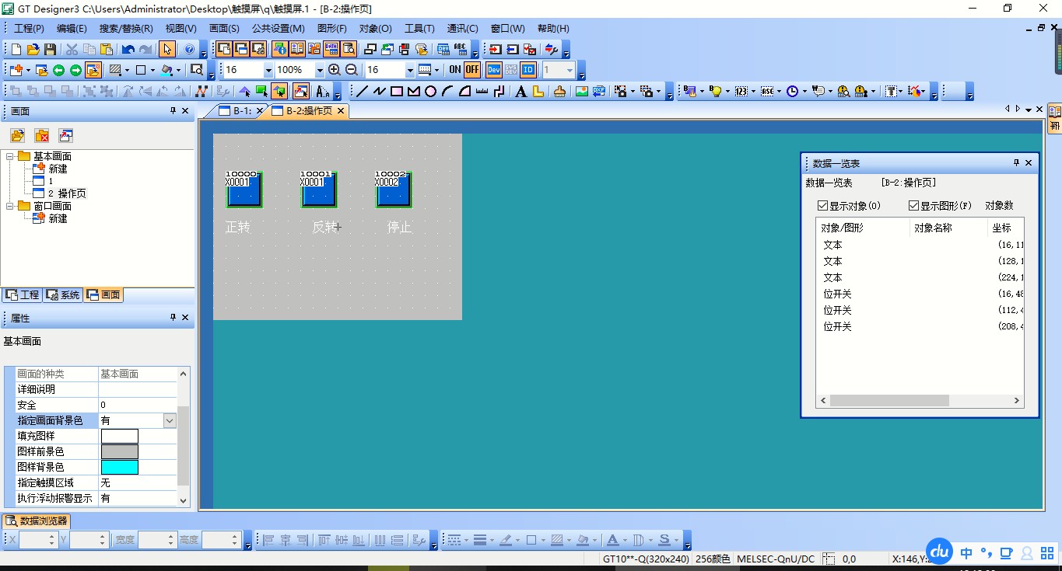Open the 公共设置(M) menu
The height and width of the screenshot is (571, 1062).
click(x=278, y=29)
